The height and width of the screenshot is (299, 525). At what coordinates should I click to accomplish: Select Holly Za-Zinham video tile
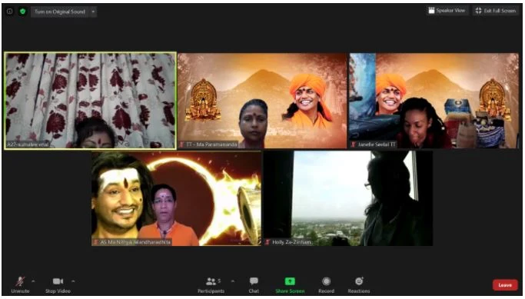(348, 198)
